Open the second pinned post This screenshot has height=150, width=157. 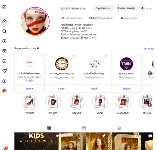tap(84, 141)
